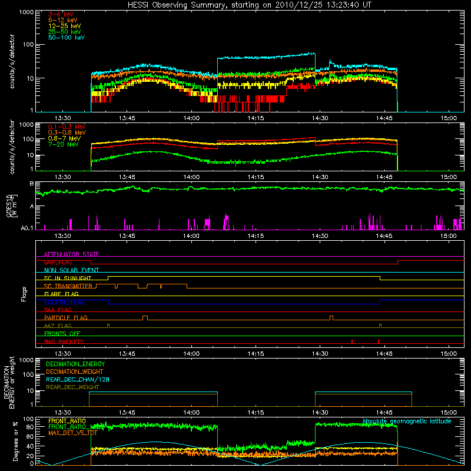Select the orange 6-12 keV legend label
Screen dimensions: 471x471
tap(62, 20)
